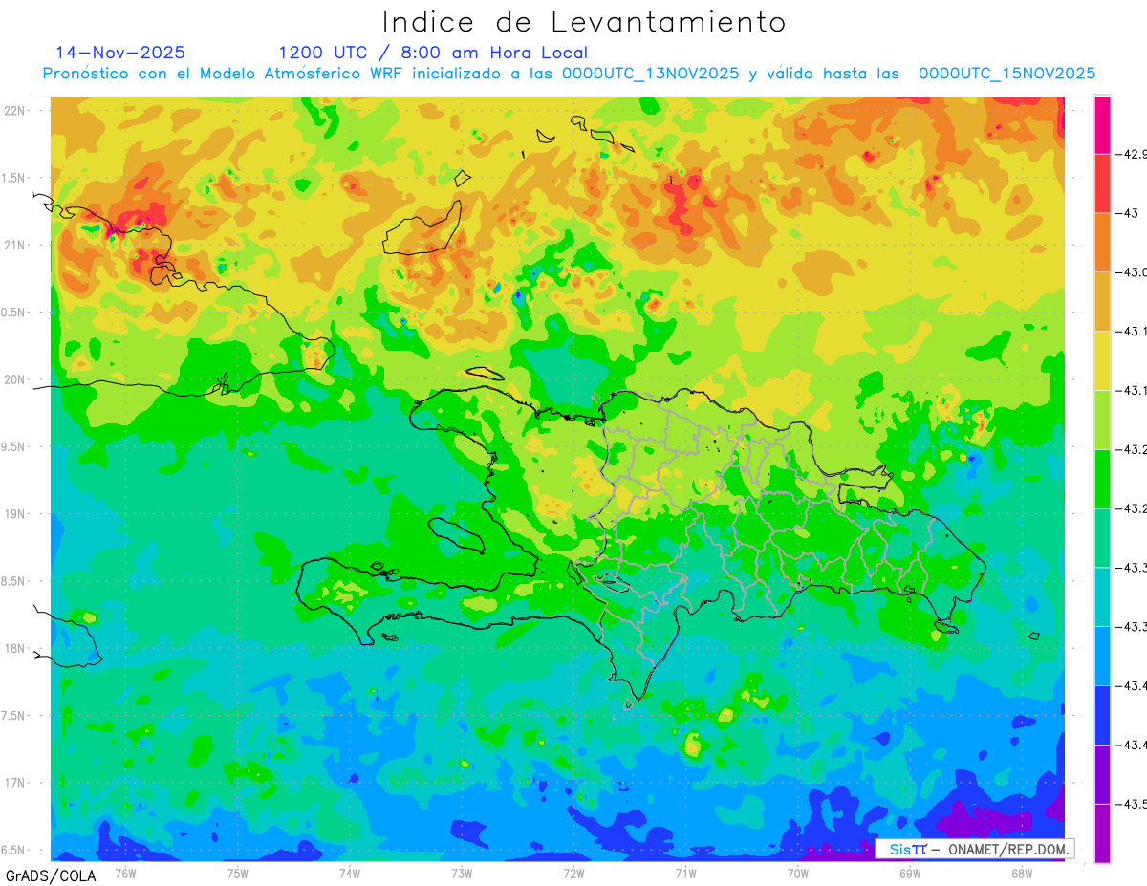This screenshot has width=1147, height=886.
Task: Click the '76W' longitude label
Action: coord(125,873)
